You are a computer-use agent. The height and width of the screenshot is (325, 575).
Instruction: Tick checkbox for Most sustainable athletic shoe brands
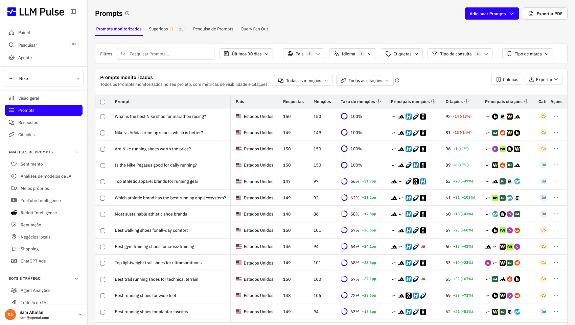pyautogui.click(x=103, y=214)
